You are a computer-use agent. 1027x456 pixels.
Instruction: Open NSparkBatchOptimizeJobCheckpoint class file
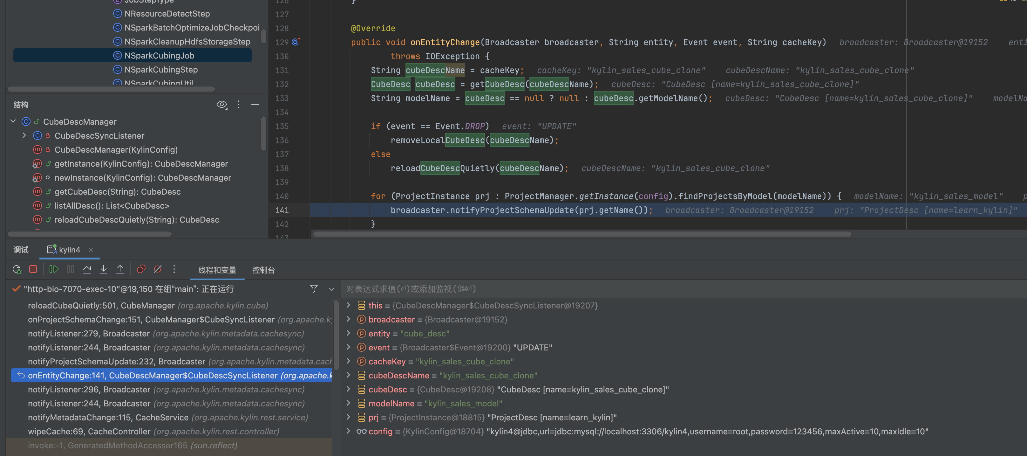[x=192, y=28]
